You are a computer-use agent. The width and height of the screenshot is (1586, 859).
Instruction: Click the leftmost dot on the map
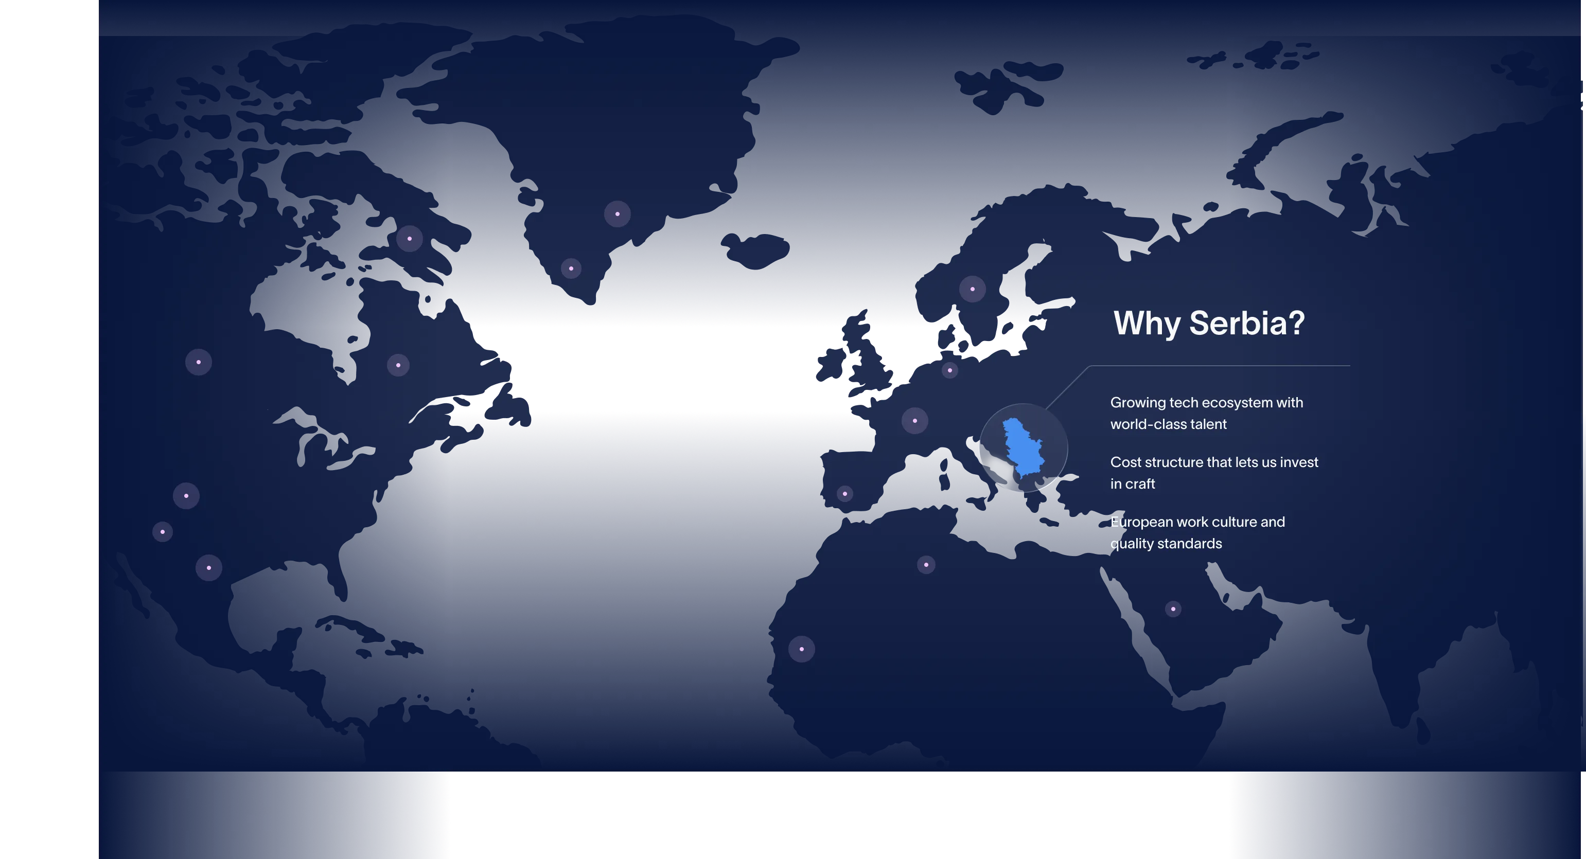tap(163, 532)
